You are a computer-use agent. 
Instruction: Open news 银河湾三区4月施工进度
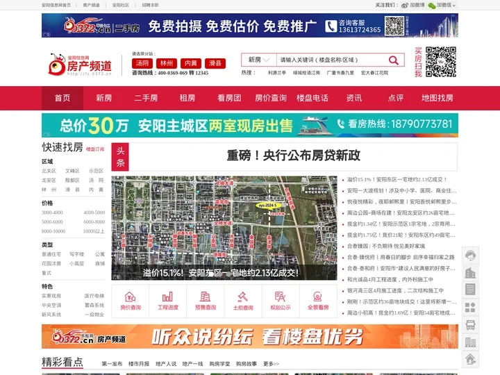(395, 290)
